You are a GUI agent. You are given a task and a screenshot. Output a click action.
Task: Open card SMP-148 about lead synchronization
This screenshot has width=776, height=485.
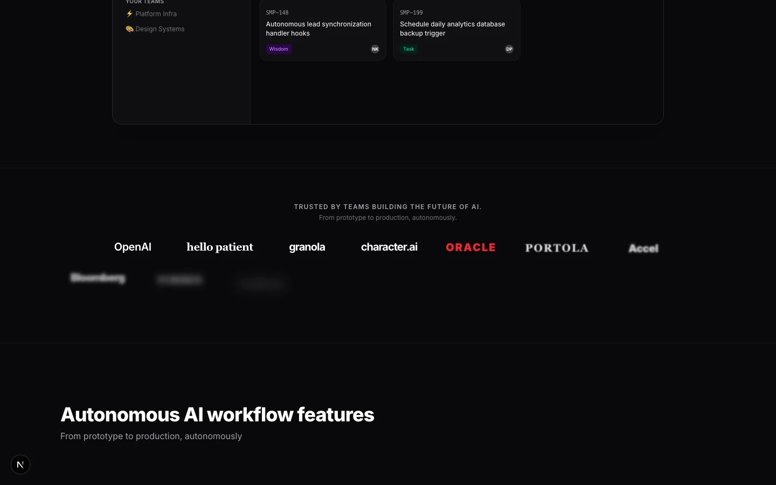click(323, 30)
